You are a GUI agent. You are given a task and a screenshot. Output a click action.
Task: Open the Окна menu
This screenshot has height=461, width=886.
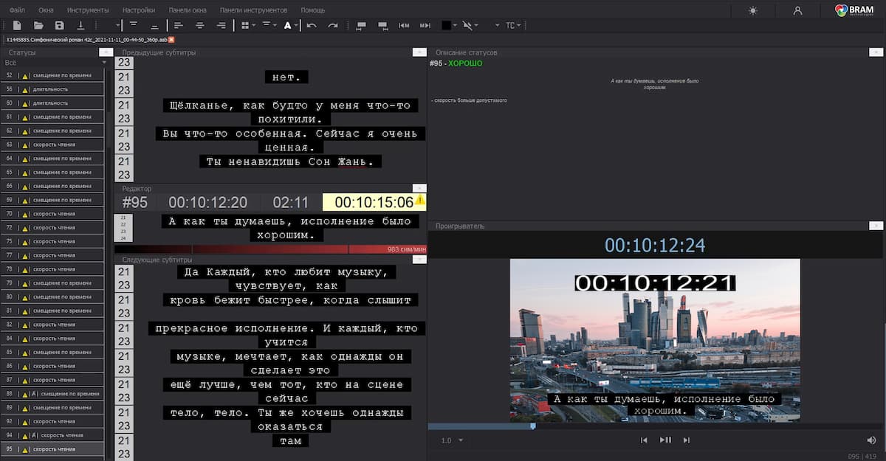[46, 10]
